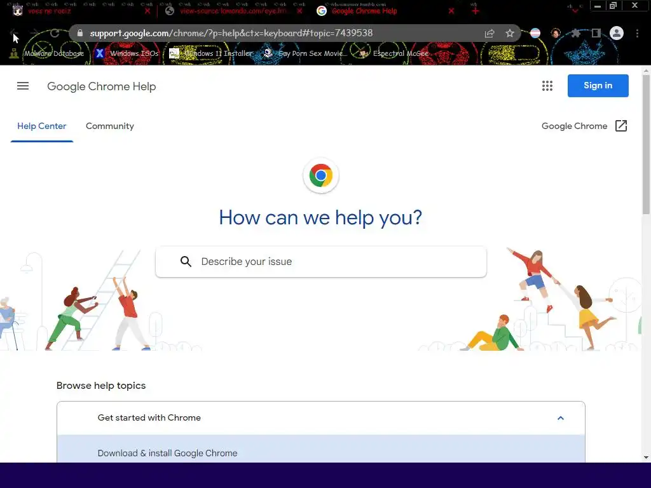Click the How can we help you heading

[x=320, y=217]
